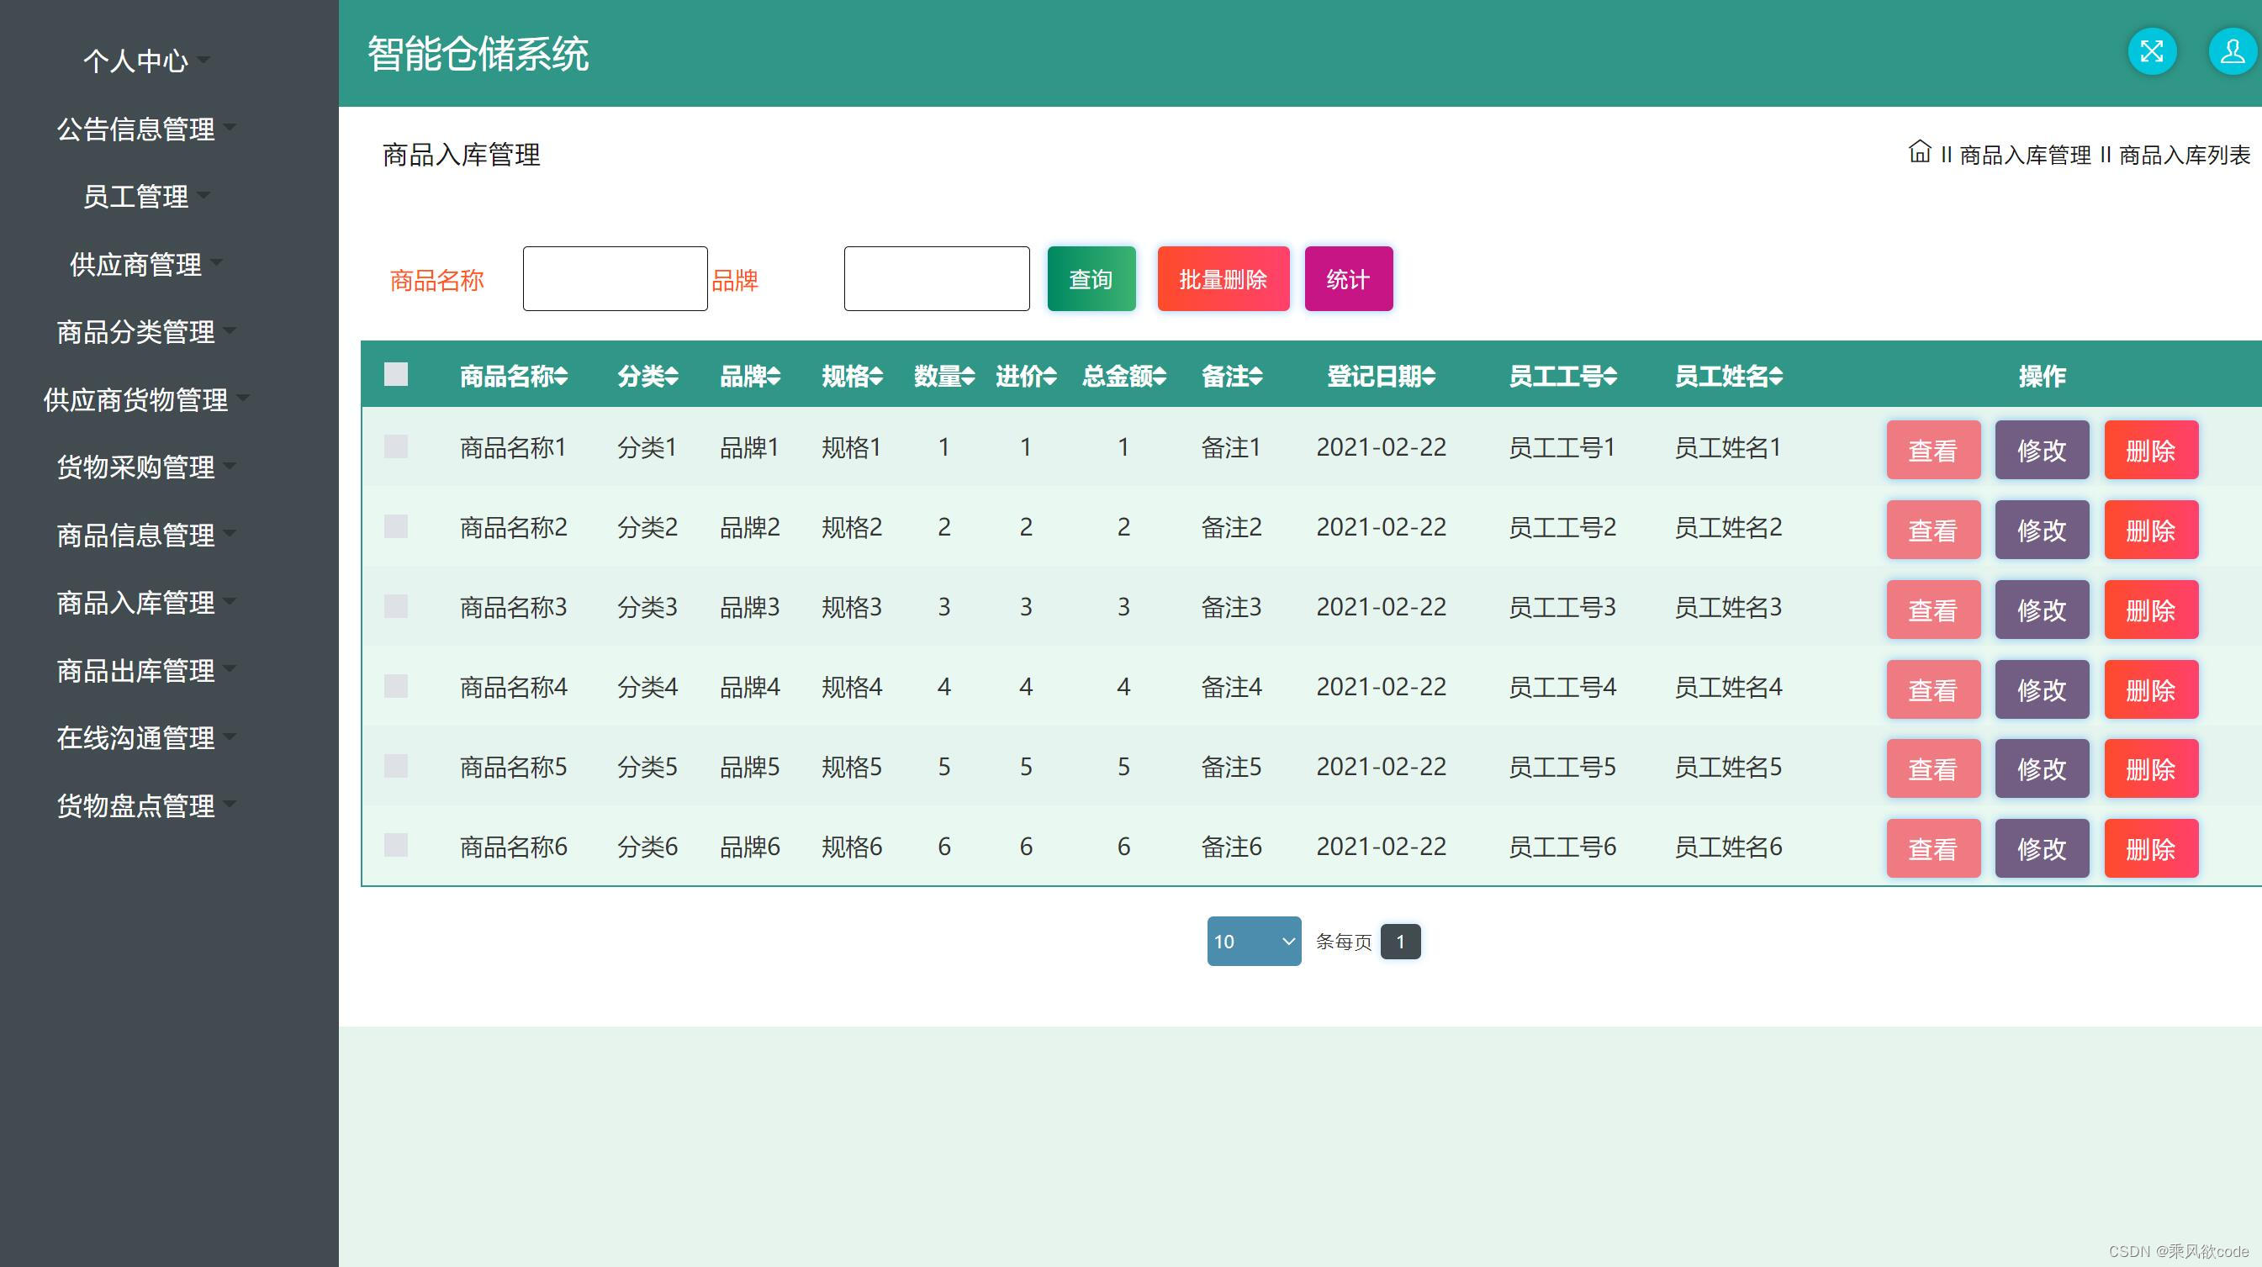This screenshot has height=1267, width=2262.
Task: Expand 个人中心 sidebar menu
Action: click(x=136, y=61)
